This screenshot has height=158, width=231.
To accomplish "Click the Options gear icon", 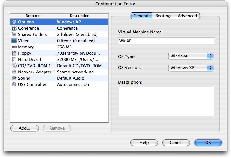I will (14, 22).
